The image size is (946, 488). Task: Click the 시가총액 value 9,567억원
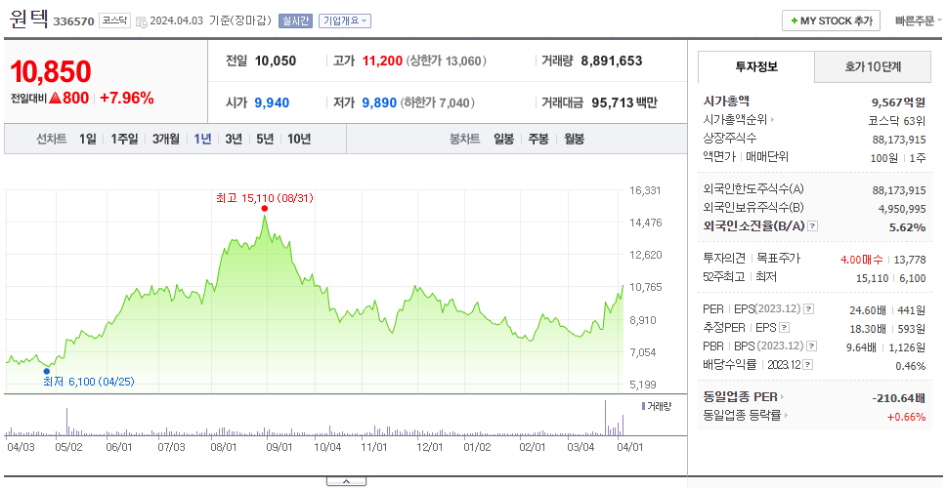(897, 102)
